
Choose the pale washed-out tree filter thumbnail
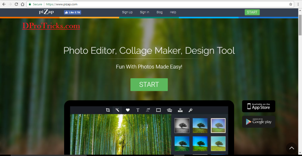(x=218, y=144)
